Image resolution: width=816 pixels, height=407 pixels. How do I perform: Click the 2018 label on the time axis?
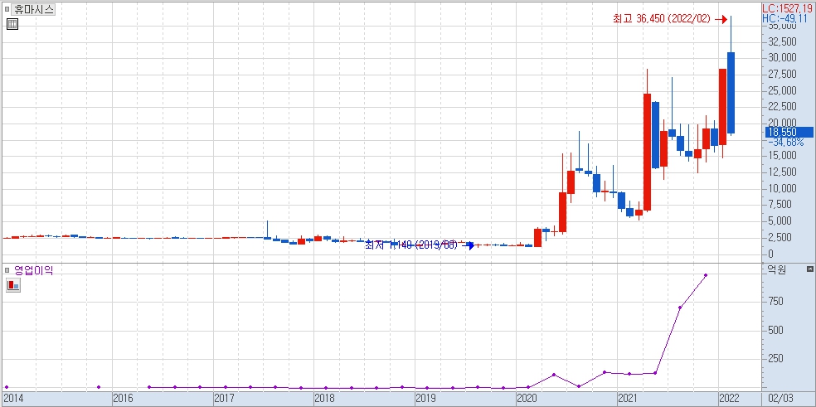(x=324, y=400)
